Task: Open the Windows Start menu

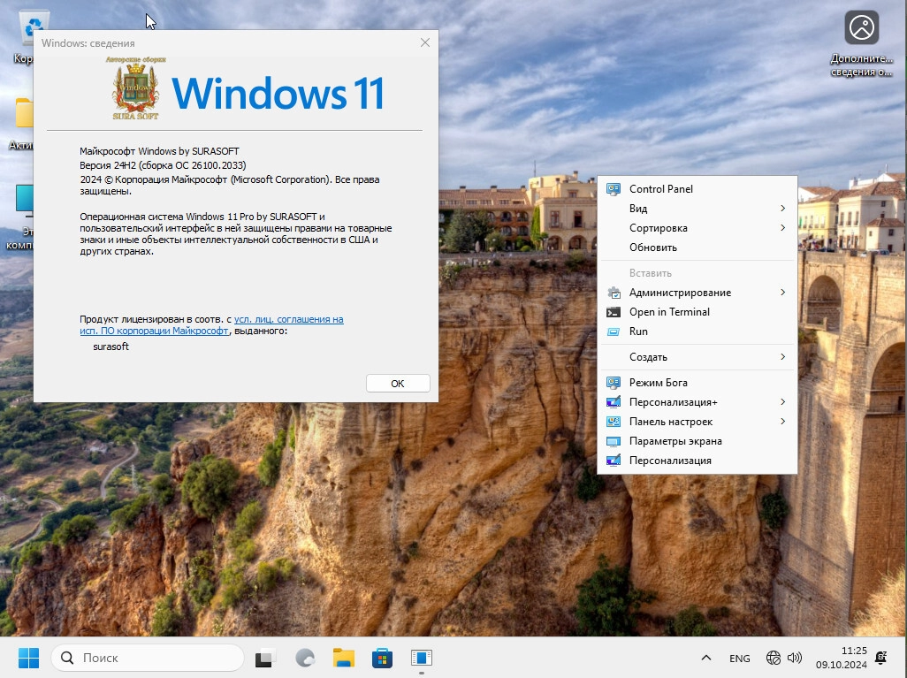Action: point(28,658)
